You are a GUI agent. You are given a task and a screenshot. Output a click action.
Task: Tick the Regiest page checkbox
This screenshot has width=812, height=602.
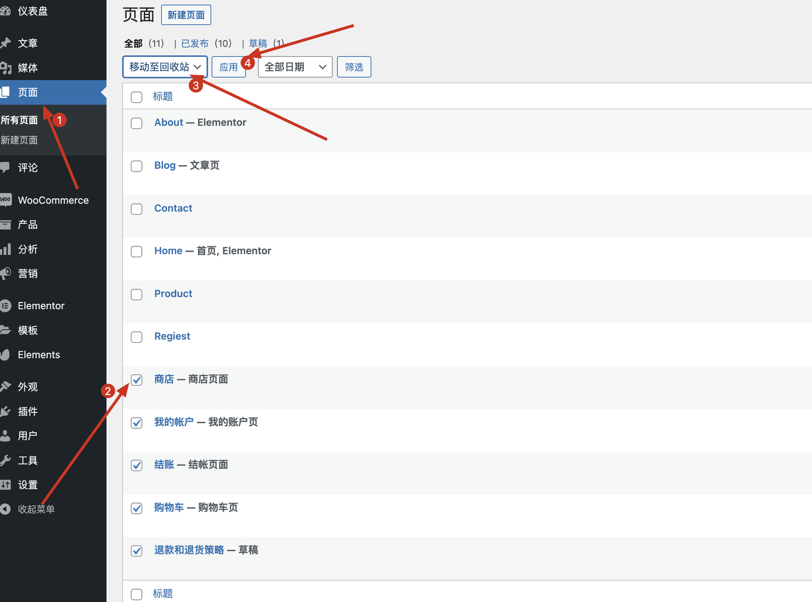(x=136, y=337)
